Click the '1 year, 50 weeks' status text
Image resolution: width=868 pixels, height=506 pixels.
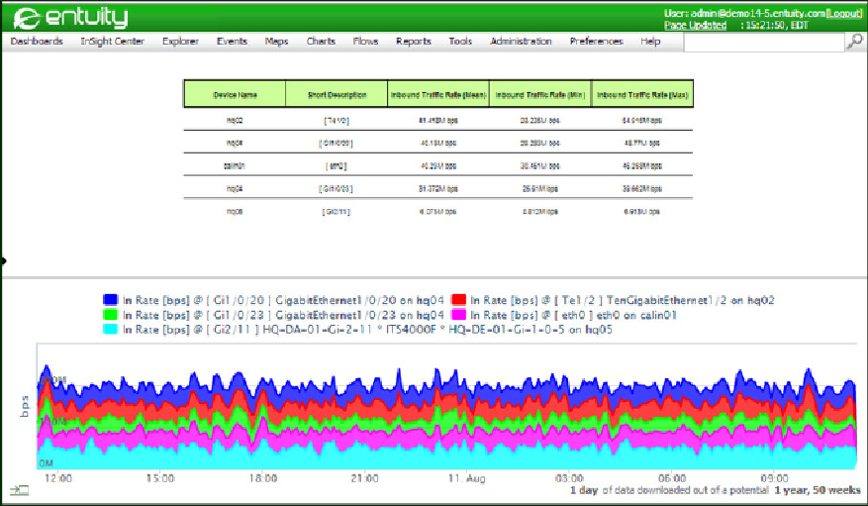tap(818, 490)
